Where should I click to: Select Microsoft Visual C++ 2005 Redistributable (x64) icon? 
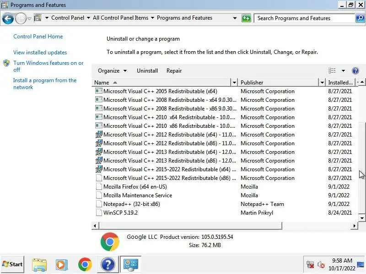coord(99,91)
